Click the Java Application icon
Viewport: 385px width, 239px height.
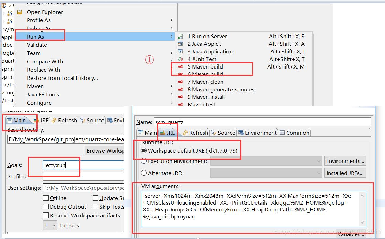click(x=181, y=52)
